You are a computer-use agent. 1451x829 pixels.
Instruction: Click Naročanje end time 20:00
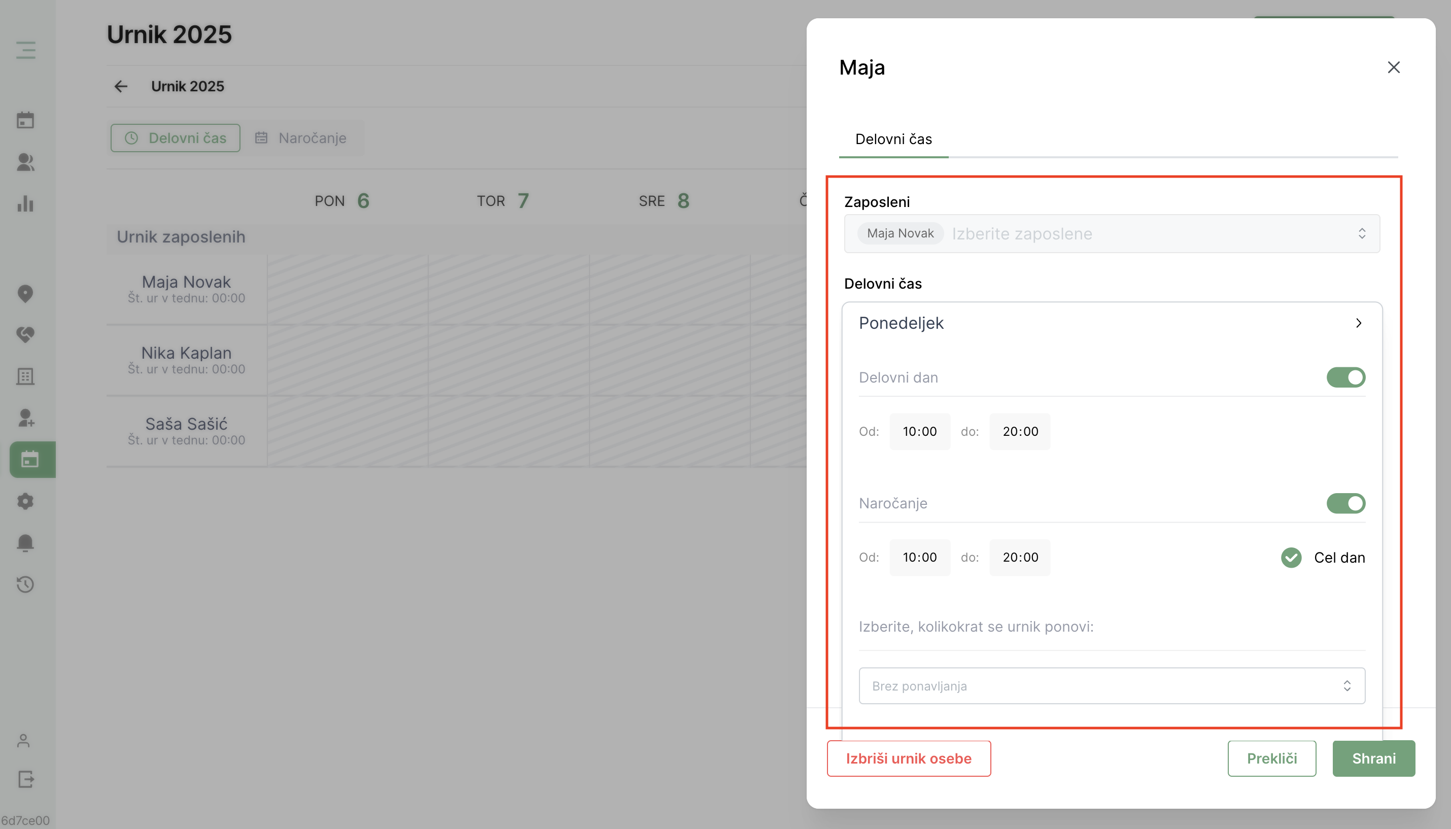click(1020, 558)
